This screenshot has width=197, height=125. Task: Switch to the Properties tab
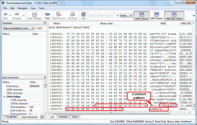coord(11,117)
